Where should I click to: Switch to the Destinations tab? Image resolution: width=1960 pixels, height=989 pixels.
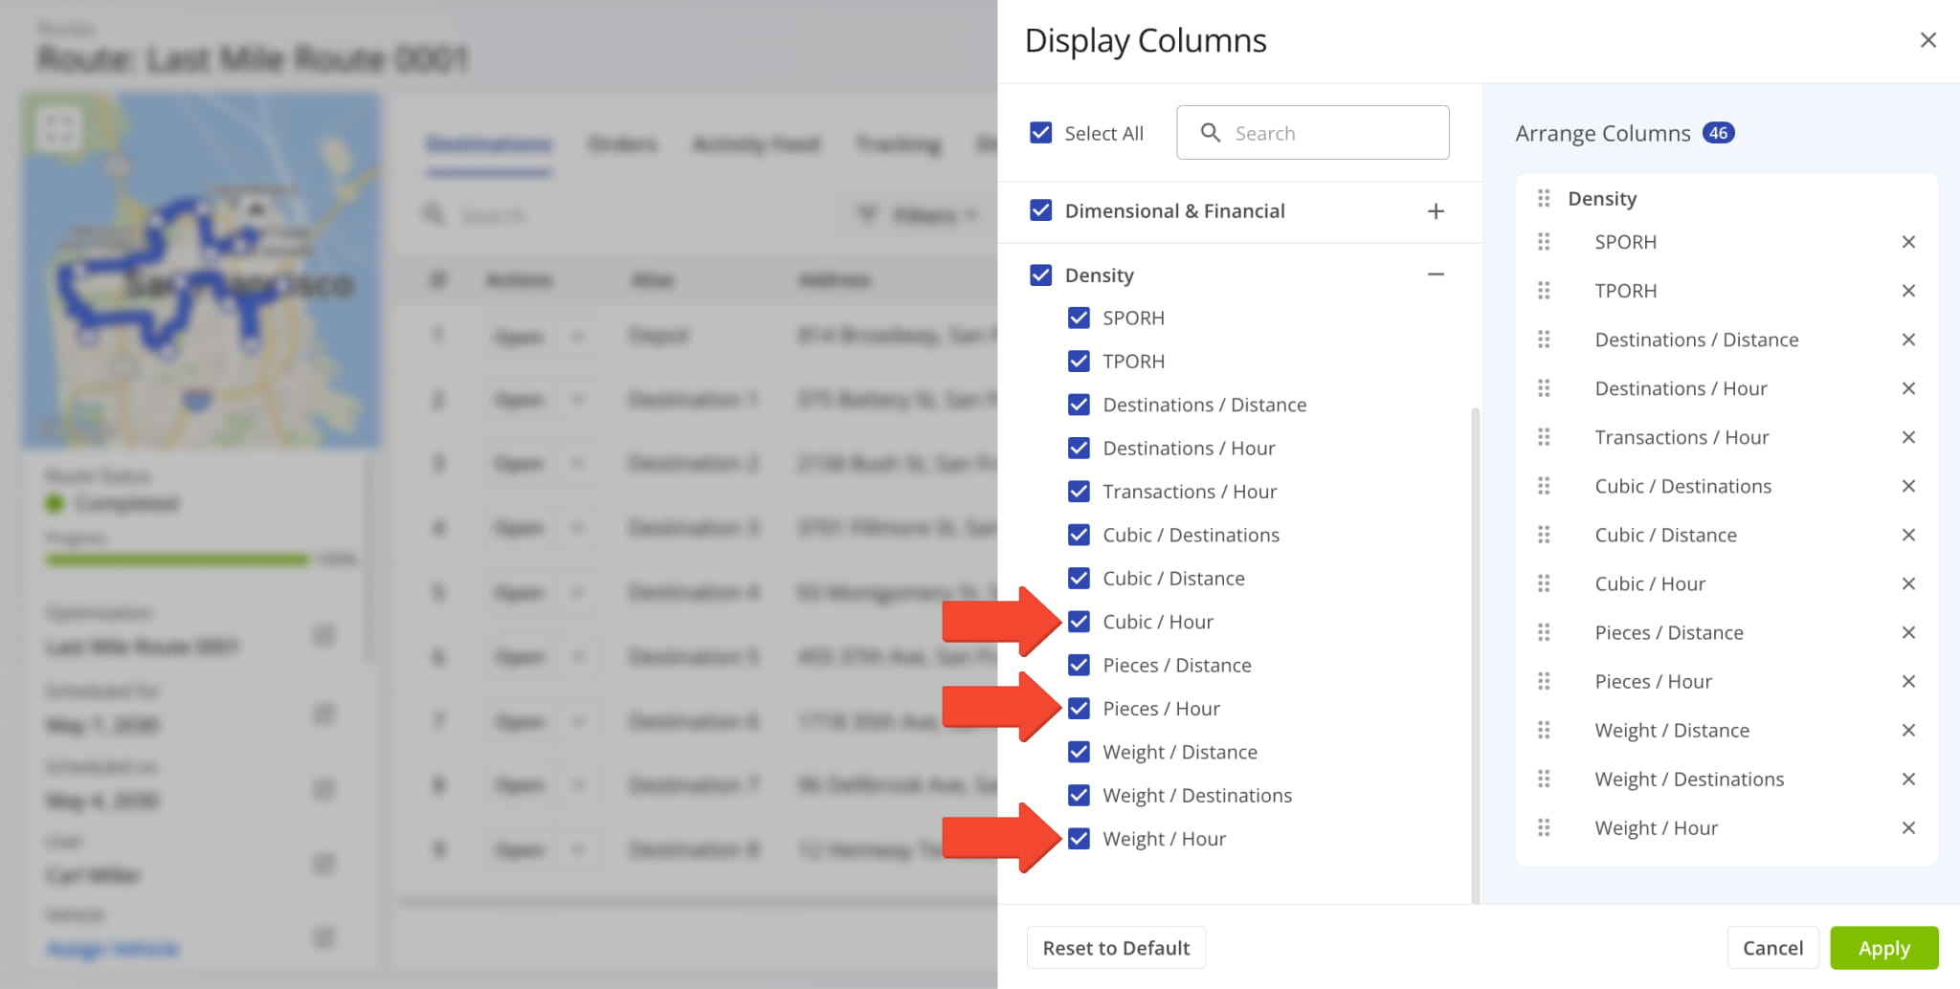[489, 144]
